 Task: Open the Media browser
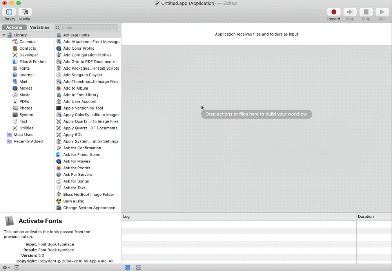click(25, 12)
